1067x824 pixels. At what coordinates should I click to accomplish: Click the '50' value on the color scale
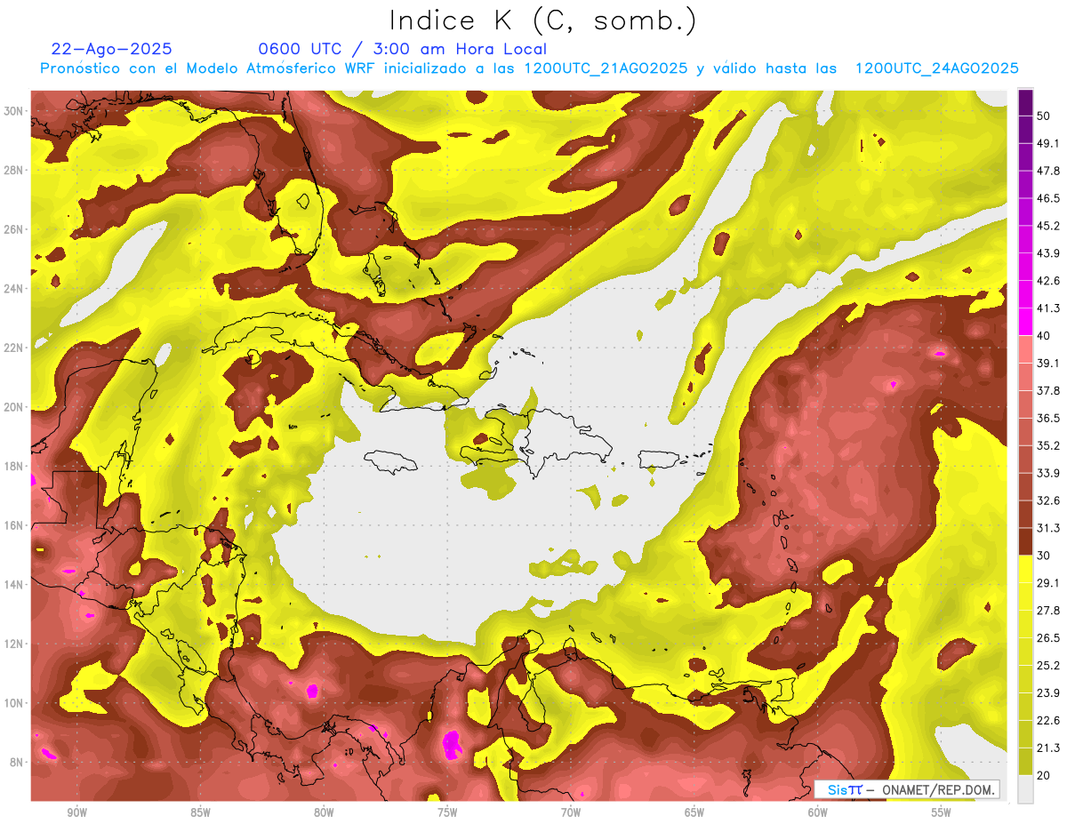(x=1043, y=116)
